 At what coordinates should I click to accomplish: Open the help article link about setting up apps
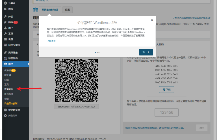[x=155, y=128]
